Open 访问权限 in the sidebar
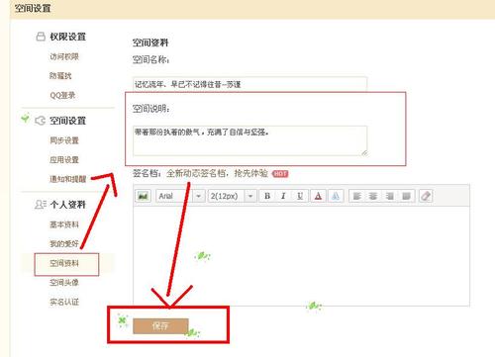 (64, 56)
